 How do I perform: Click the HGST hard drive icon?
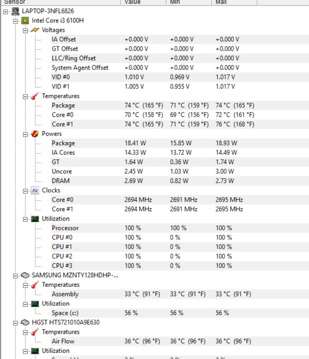coord(25,323)
